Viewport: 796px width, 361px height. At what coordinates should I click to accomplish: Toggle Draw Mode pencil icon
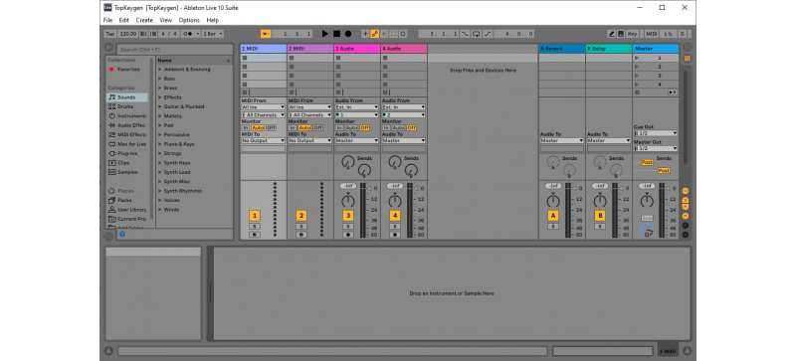click(x=612, y=34)
